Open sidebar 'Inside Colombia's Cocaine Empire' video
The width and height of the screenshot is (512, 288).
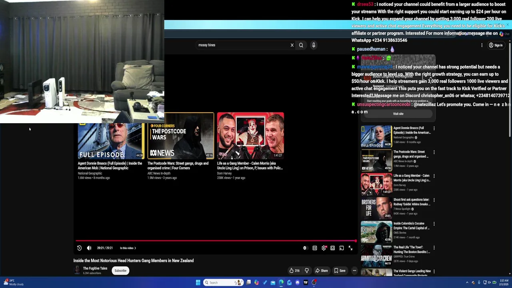[x=412, y=226]
